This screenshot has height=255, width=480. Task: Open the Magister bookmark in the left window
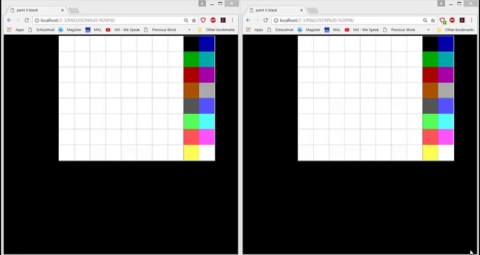69,29
